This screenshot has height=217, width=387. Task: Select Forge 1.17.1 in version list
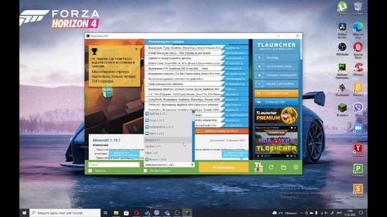(167, 121)
